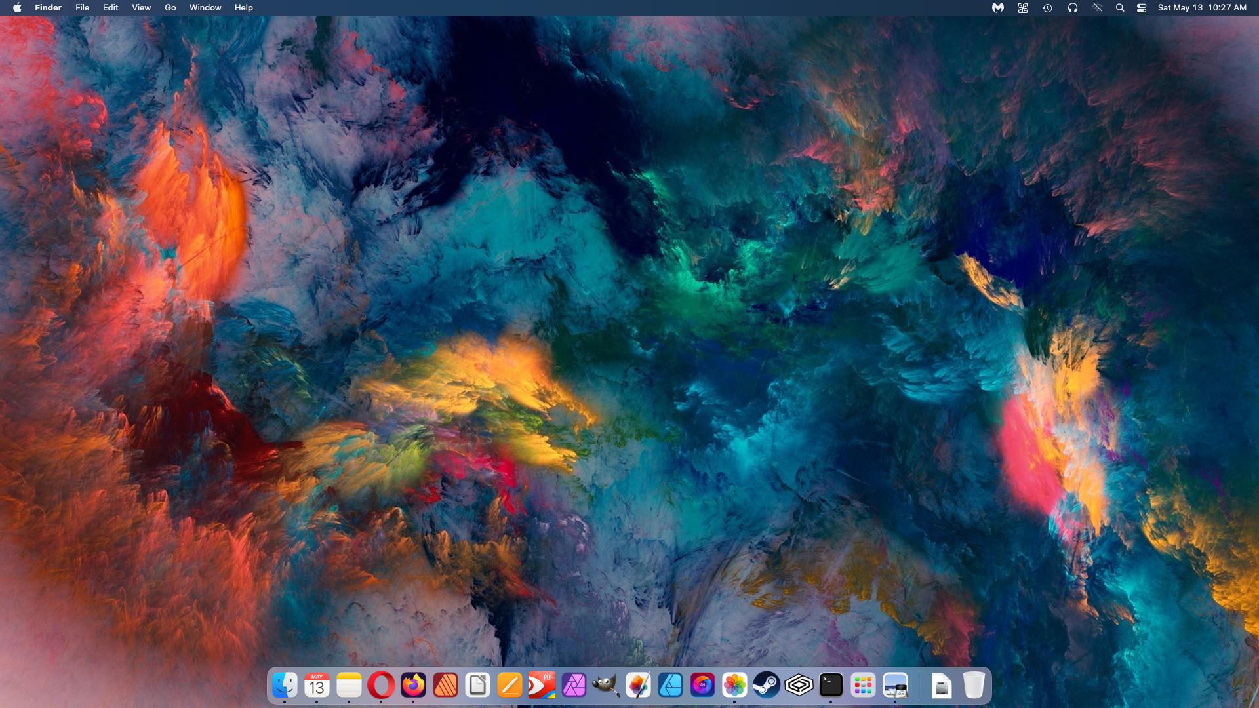Image resolution: width=1259 pixels, height=708 pixels.
Task: Click the Wi-Fi off status icon
Action: click(1097, 8)
